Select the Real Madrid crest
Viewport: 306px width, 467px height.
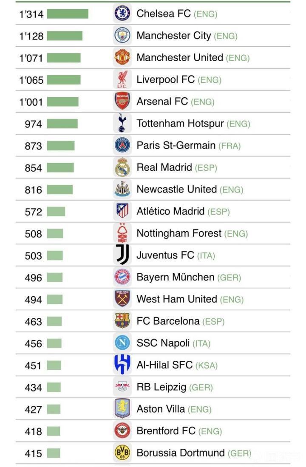pyautogui.click(x=122, y=167)
